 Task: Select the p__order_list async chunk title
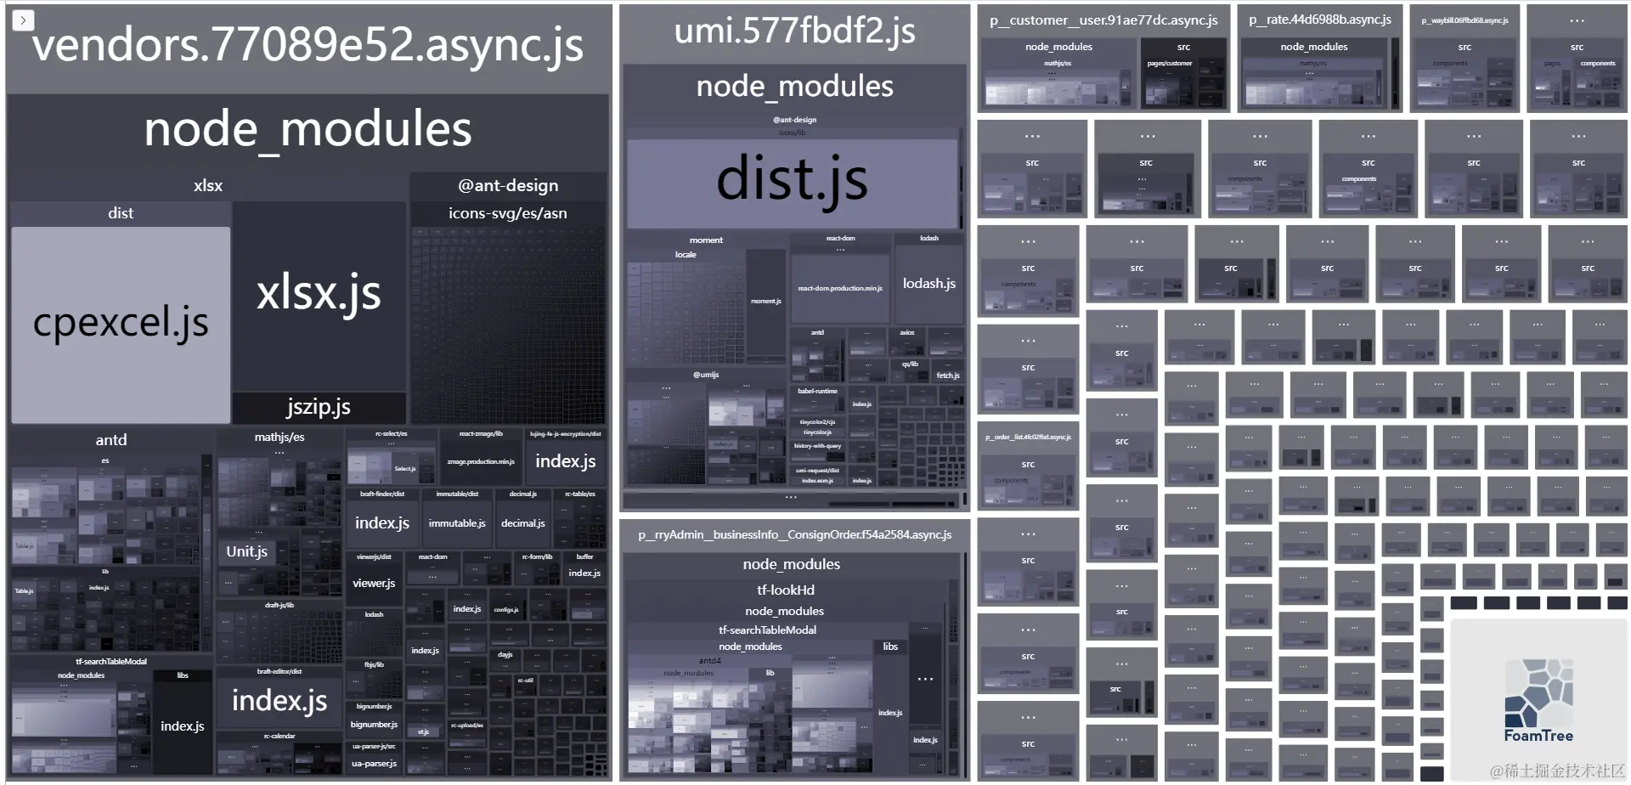click(x=1028, y=438)
